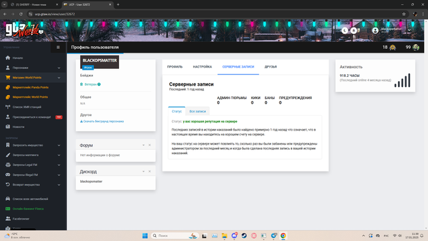428x241 pixels.
Task: Bookmark this page with star icon
Action: click(x=404, y=14)
